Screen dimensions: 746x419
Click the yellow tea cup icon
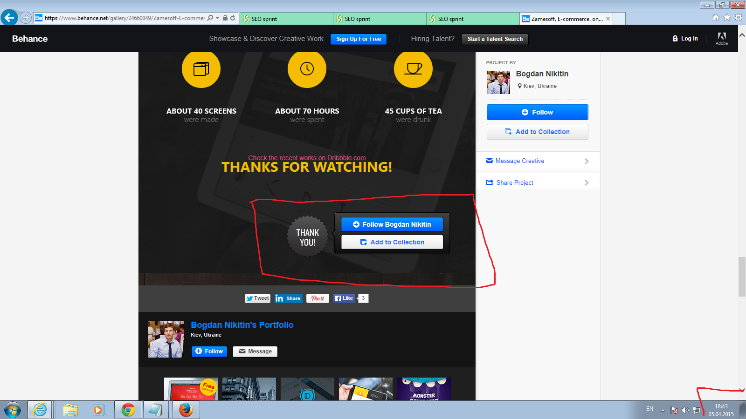[x=413, y=68]
